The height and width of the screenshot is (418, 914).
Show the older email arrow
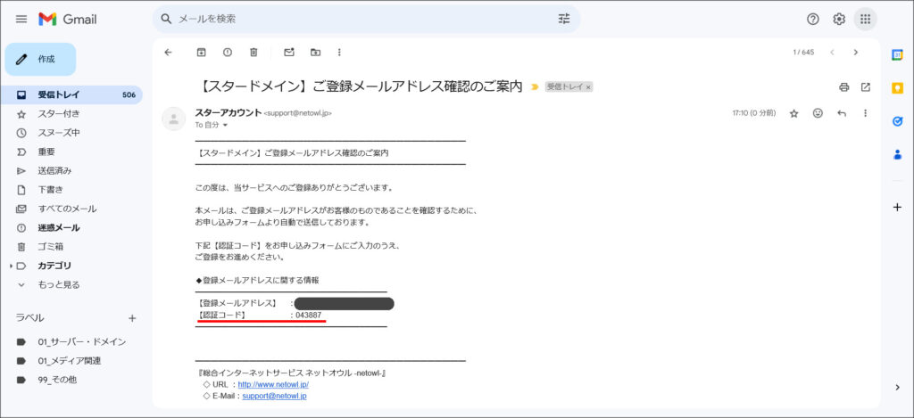(856, 53)
